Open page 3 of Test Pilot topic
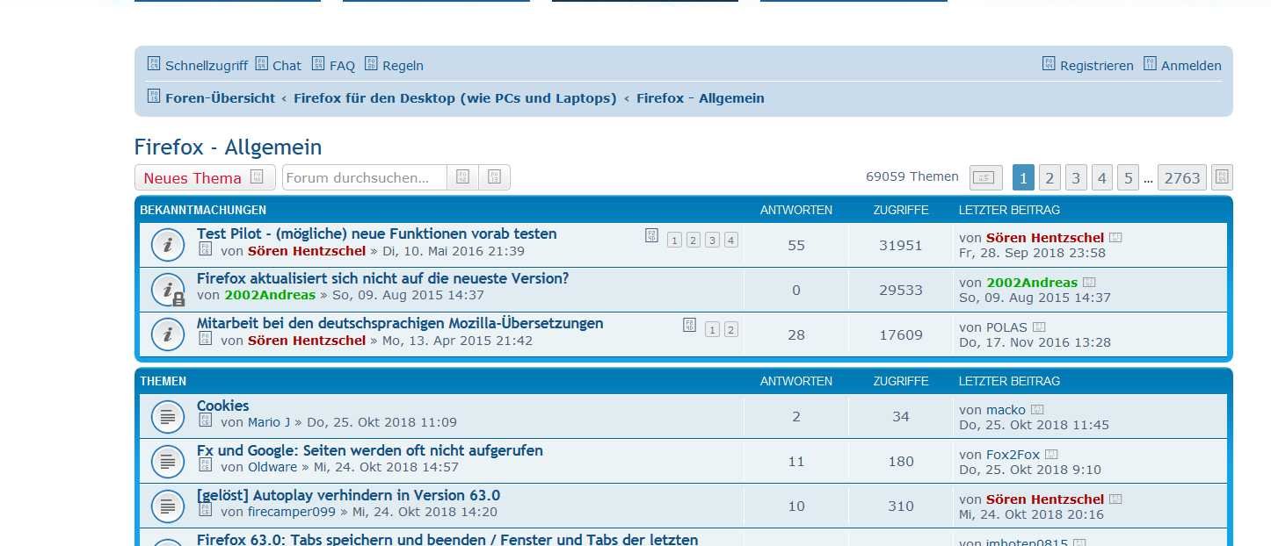Image resolution: width=1271 pixels, height=546 pixels. click(713, 240)
